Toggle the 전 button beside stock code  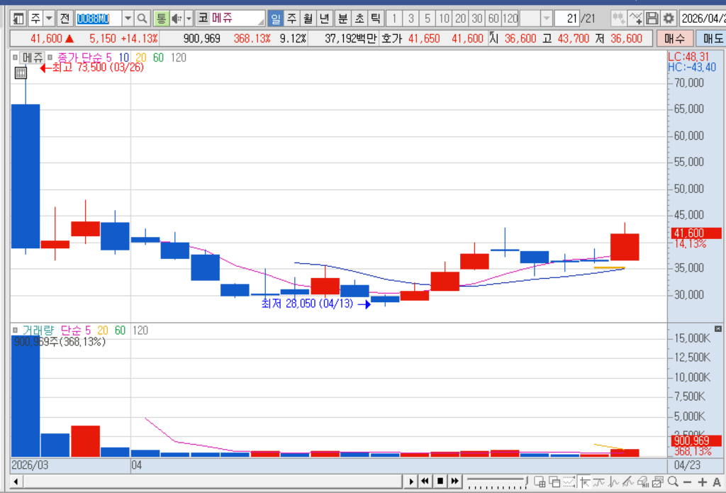65,18
